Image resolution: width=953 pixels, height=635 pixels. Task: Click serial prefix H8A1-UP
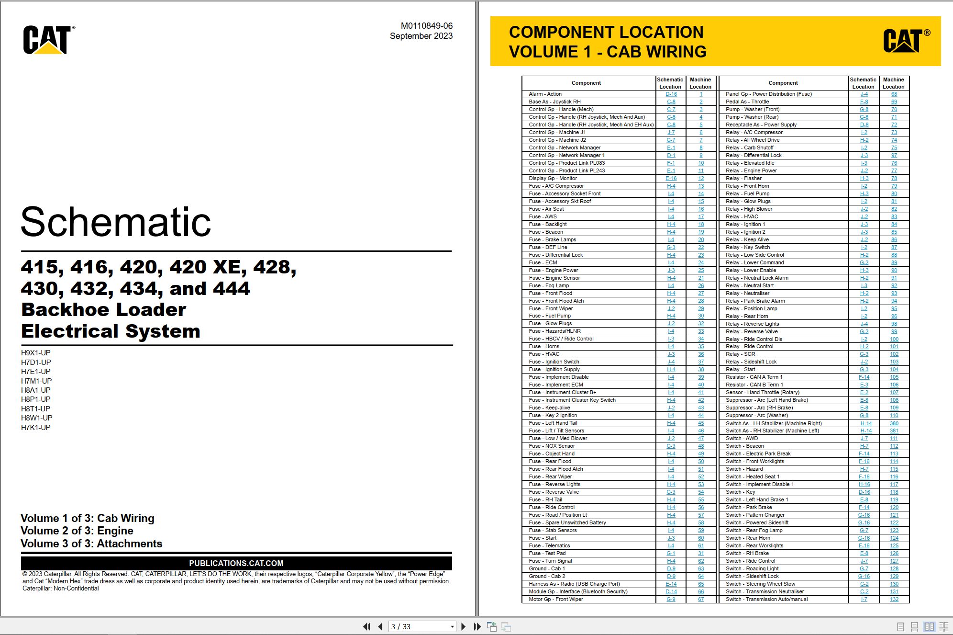(36, 390)
